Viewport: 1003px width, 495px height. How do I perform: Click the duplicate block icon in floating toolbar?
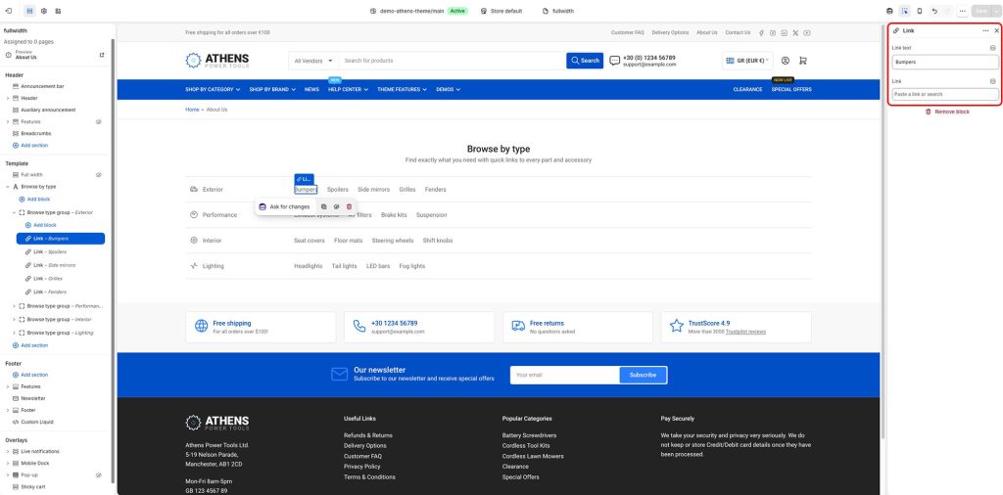point(323,207)
